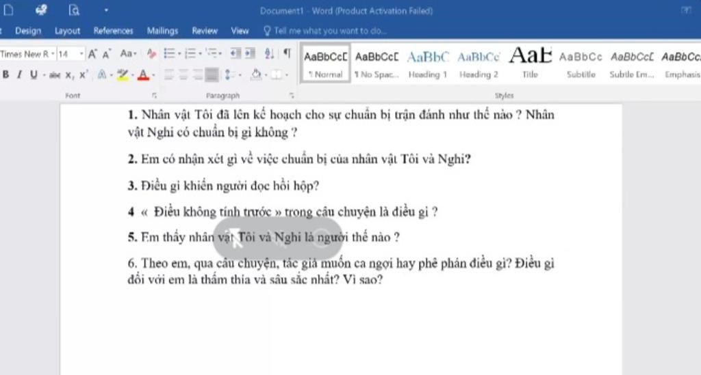The image size is (701, 375).
Task: Apply the yellow text highlight color
Action: pos(122,75)
